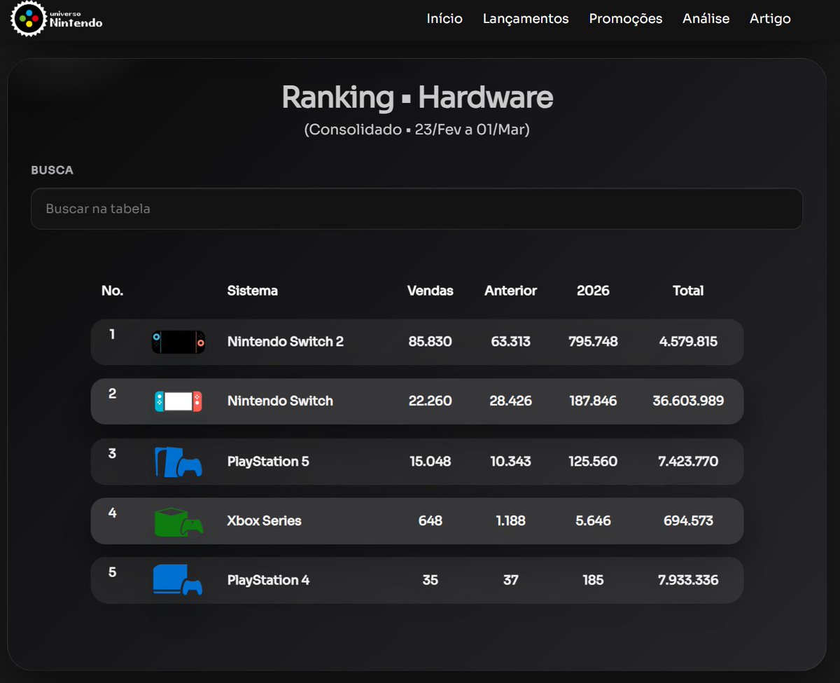840x683 pixels.
Task: Open the Artigo menu item
Action: tap(770, 19)
